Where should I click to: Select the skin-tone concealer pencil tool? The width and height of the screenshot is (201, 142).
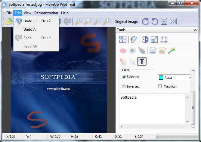point(123,61)
